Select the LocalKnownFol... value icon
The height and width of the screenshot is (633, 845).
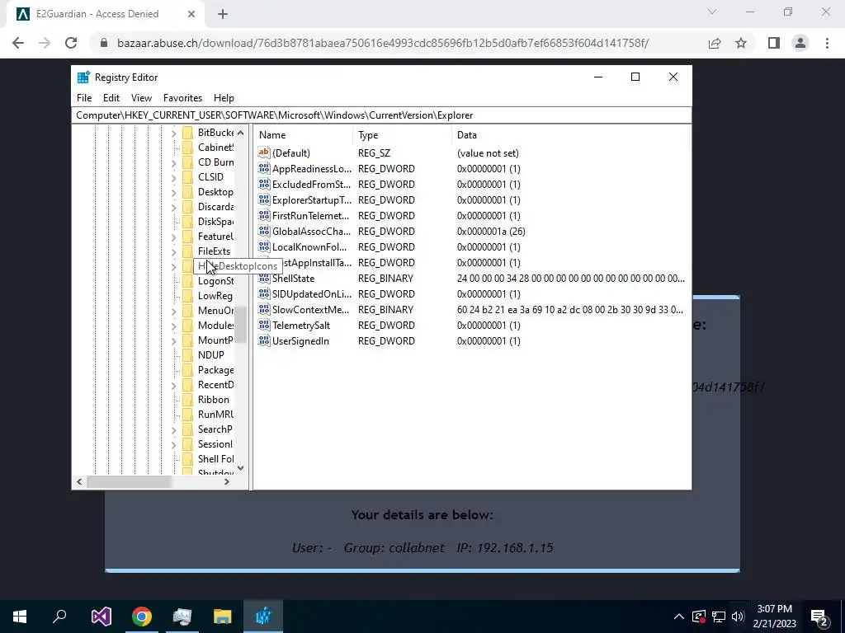[263, 246]
